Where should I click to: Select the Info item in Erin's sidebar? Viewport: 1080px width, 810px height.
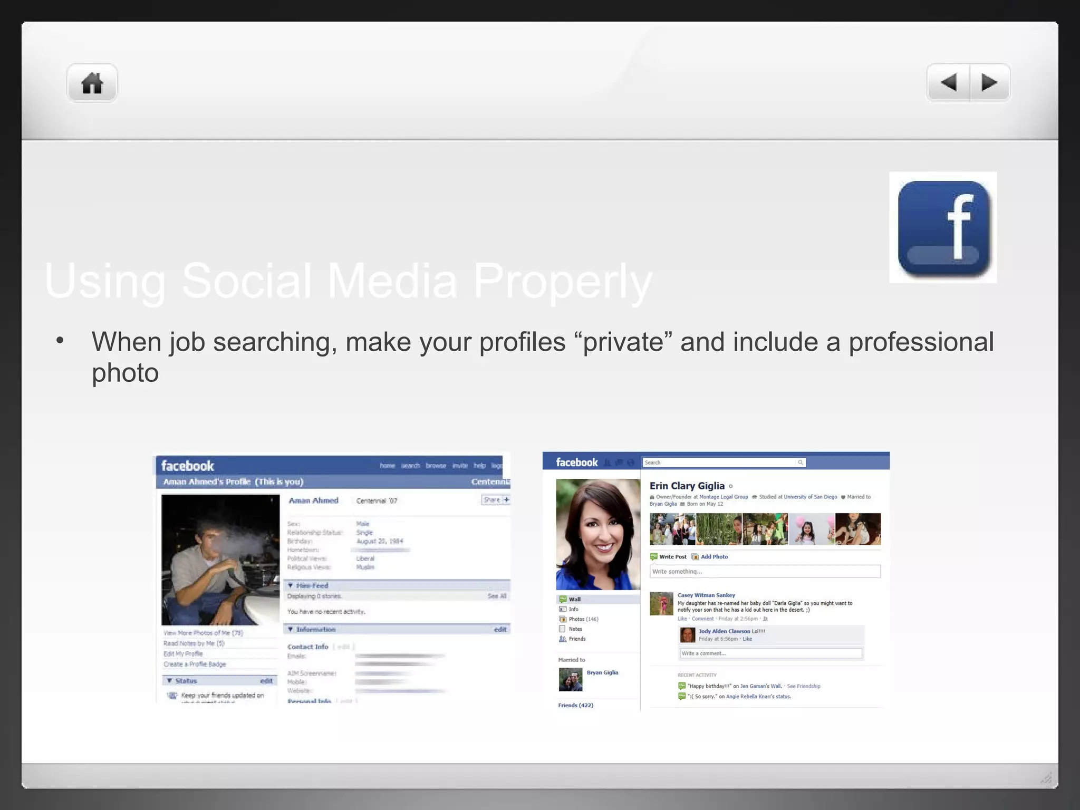tap(574, 609)
